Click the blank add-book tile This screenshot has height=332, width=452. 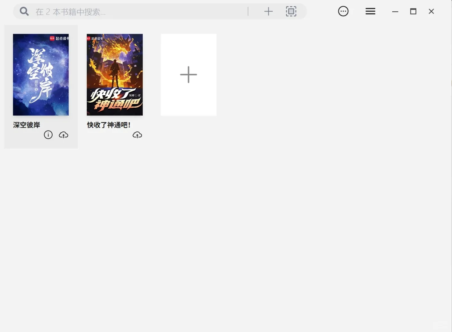click(188, 75)
